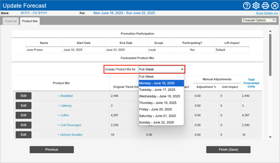Select Tuesday - June 17, 2025 option
Screen dimensions: 280x163
(x=161, y=90)
